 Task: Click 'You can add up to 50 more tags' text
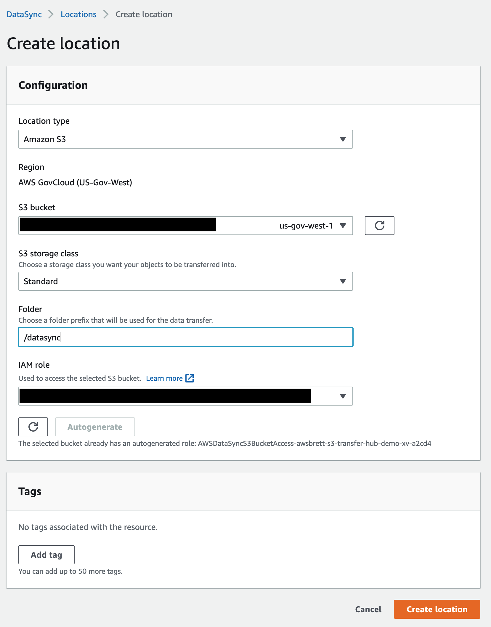70,571
